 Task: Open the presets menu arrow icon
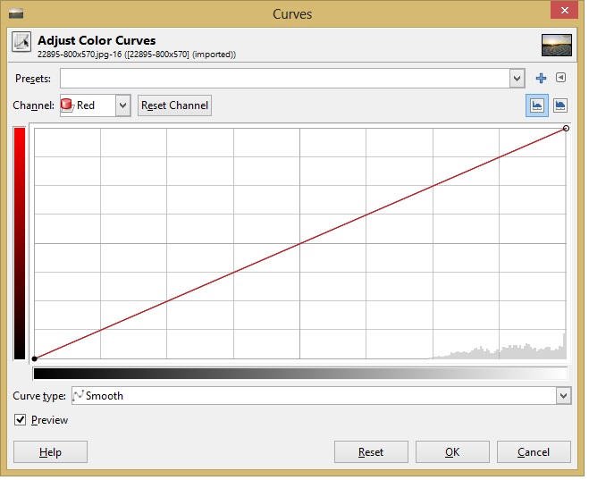click(x=560, y=79)
